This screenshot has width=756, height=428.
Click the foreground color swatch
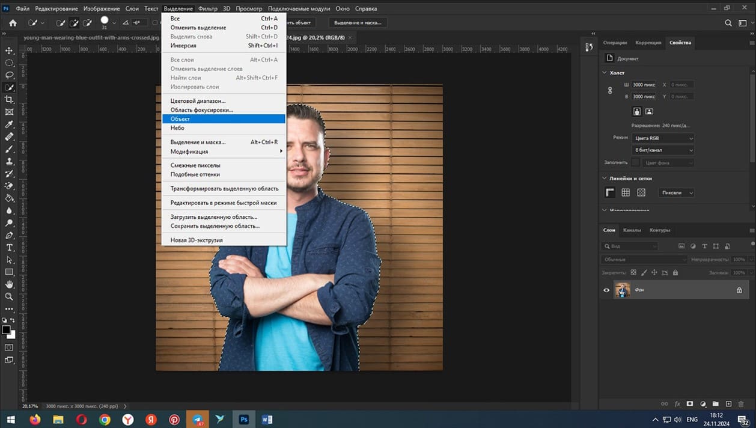[6, 330]
